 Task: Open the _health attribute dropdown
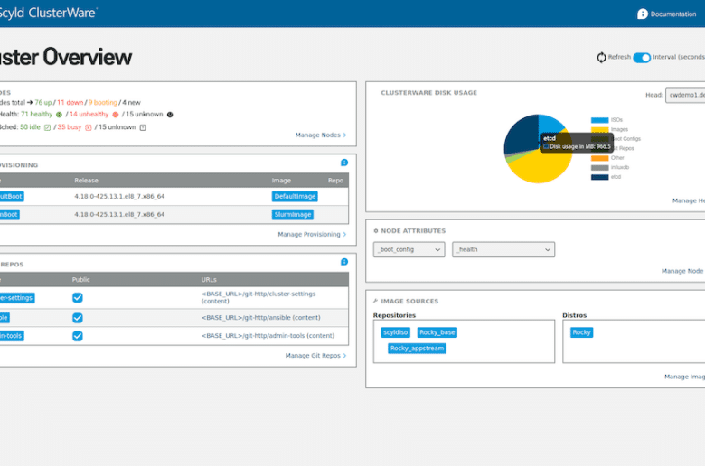coord(503,249)
